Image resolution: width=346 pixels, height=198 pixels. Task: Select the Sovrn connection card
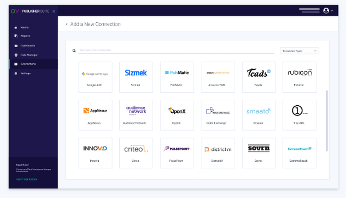(x=259, y=153)
